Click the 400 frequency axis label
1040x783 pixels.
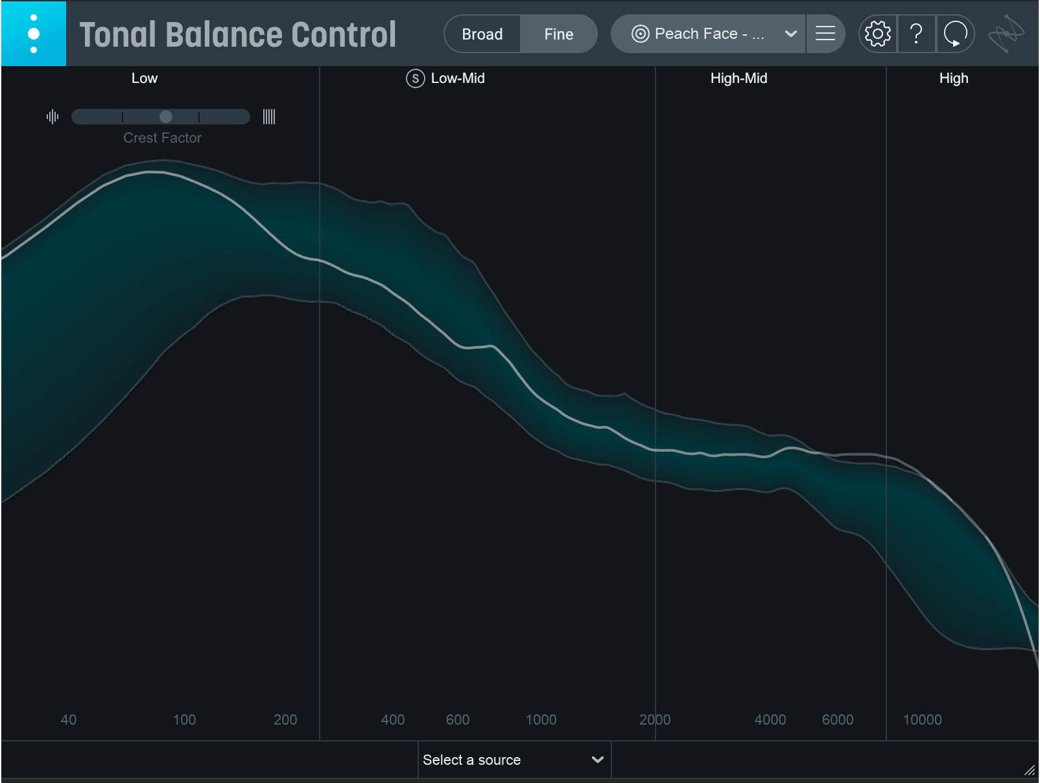pyautogui.click(x=393, y=719)
